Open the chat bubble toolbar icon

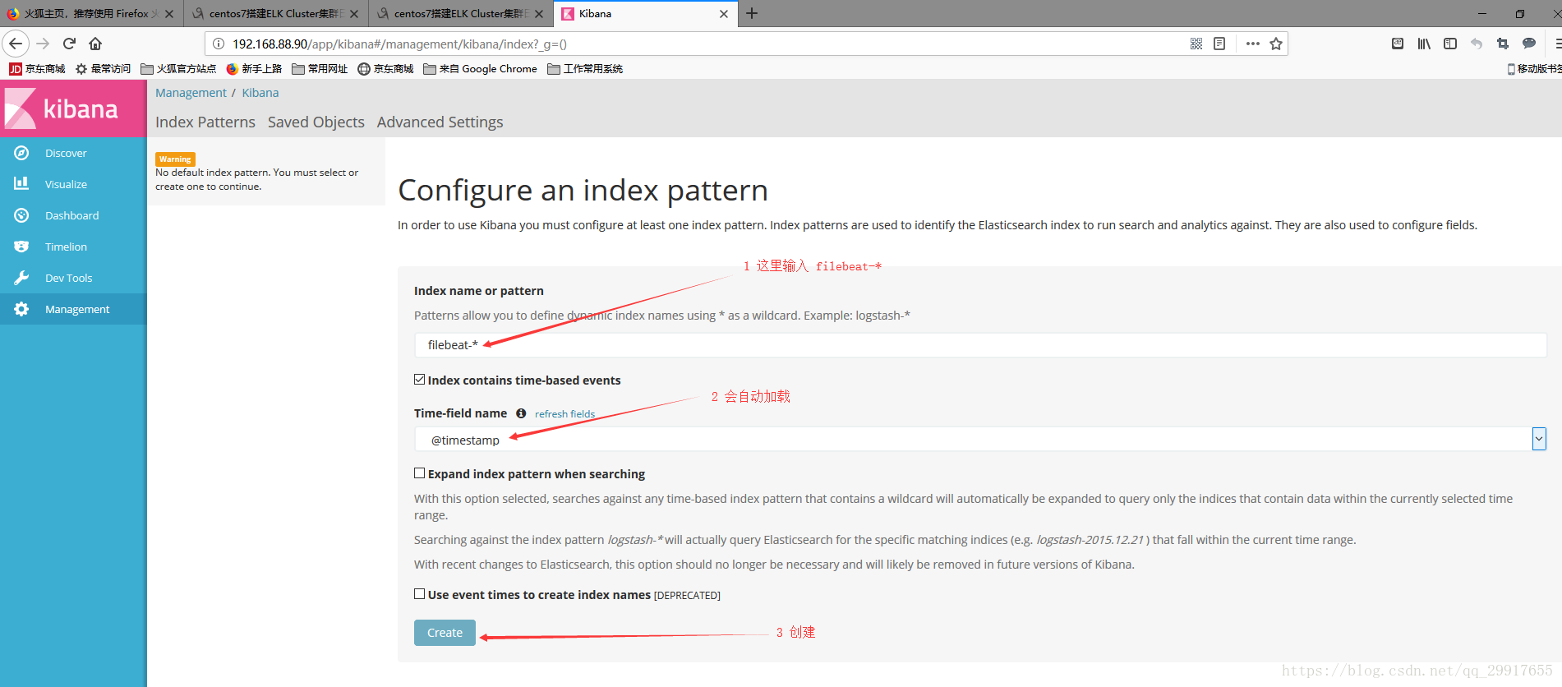[x=1529, y=44]
